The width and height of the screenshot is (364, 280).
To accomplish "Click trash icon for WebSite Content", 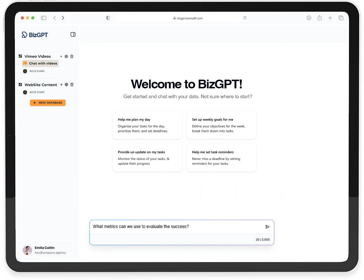I will [72, 85].
